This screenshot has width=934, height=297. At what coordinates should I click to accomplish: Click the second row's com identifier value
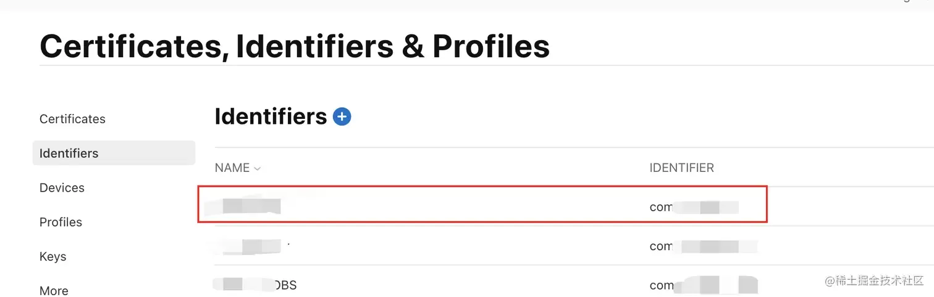[x=703, y=246]
